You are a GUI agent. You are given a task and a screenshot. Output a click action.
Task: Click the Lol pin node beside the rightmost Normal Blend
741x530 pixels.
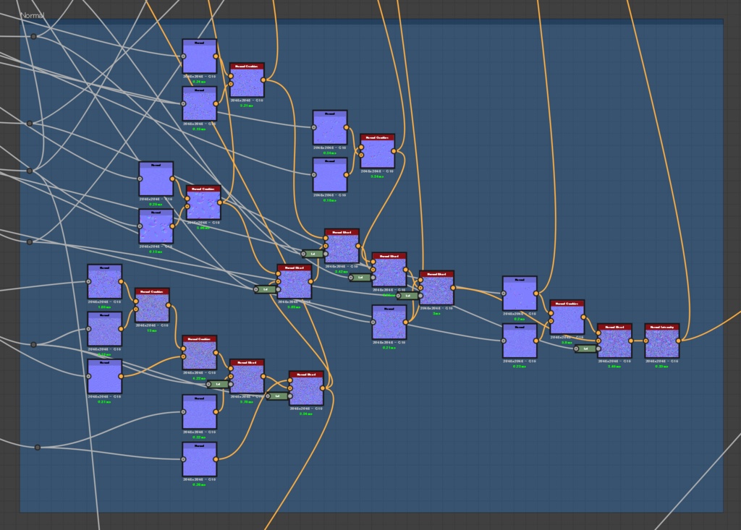(x=585, y=350)
